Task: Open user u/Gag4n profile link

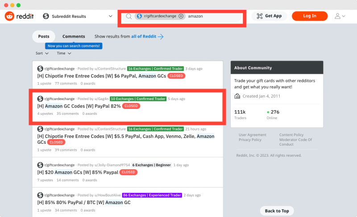Action: point(102,99)
